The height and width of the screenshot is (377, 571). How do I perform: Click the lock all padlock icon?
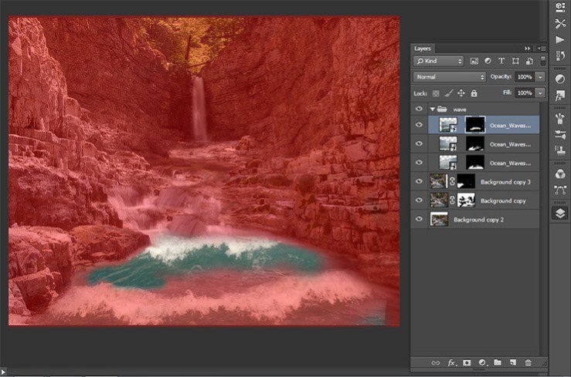(x=474, y=93)
